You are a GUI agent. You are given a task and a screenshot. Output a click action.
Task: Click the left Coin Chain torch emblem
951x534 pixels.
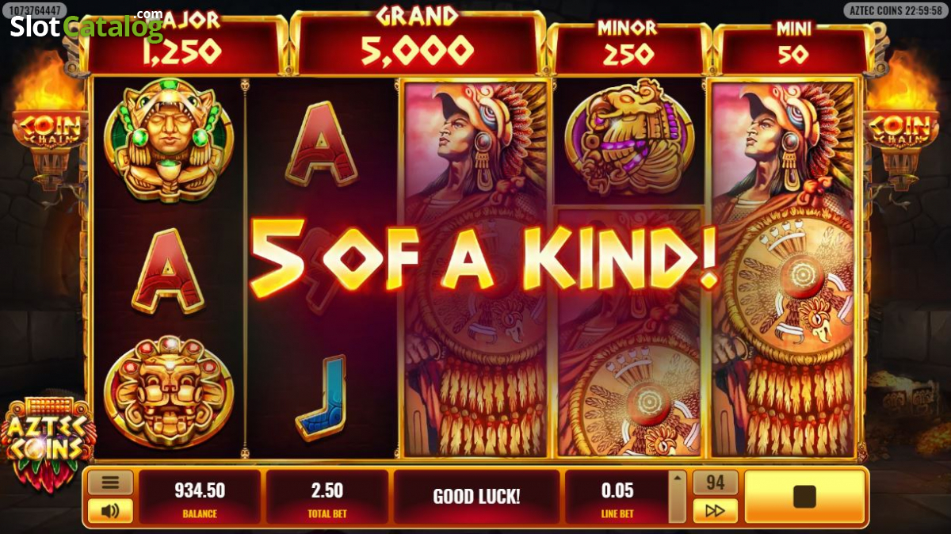coord(49,127)
